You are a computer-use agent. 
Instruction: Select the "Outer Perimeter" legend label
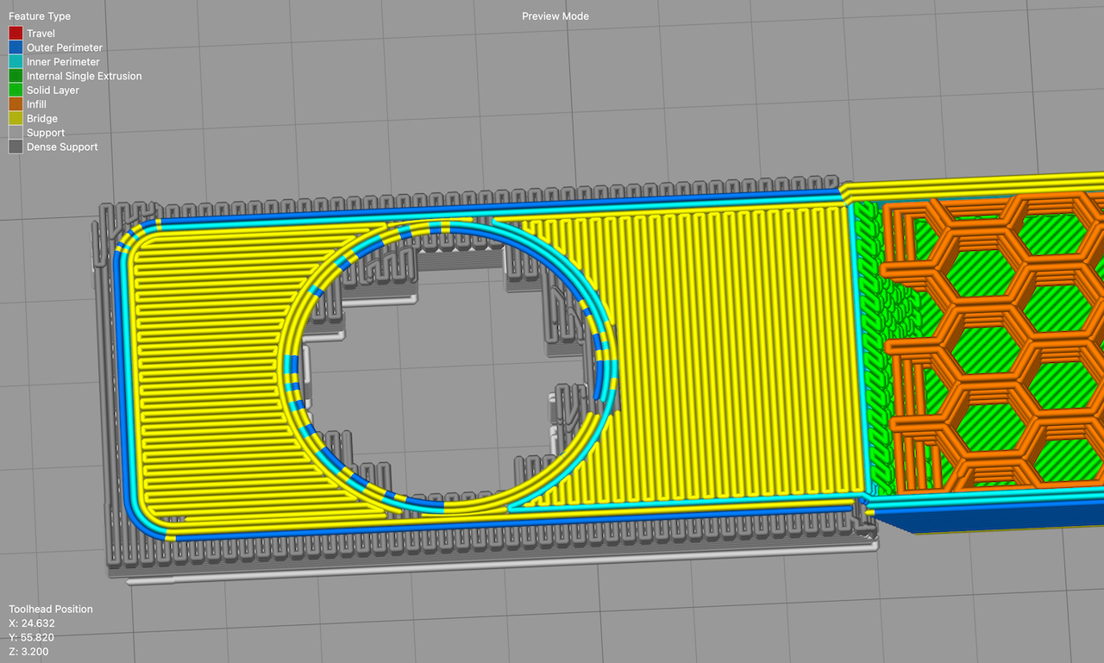(65, 47)
